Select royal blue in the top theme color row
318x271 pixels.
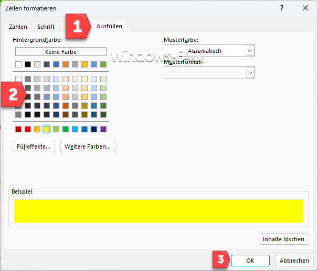[x=56, y=64]
